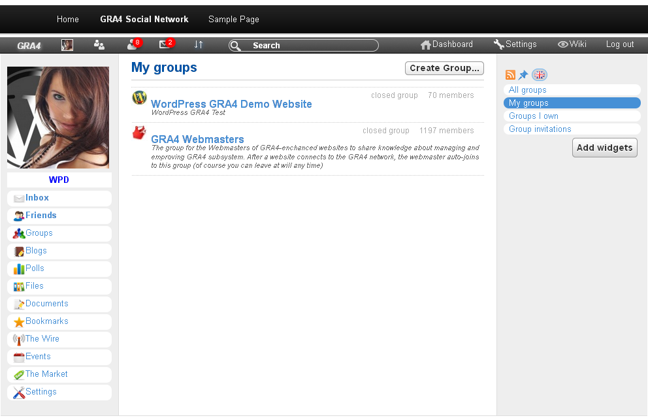Click the Groups icon in sidebar
648x418 pixels.
tap(19, 234)
